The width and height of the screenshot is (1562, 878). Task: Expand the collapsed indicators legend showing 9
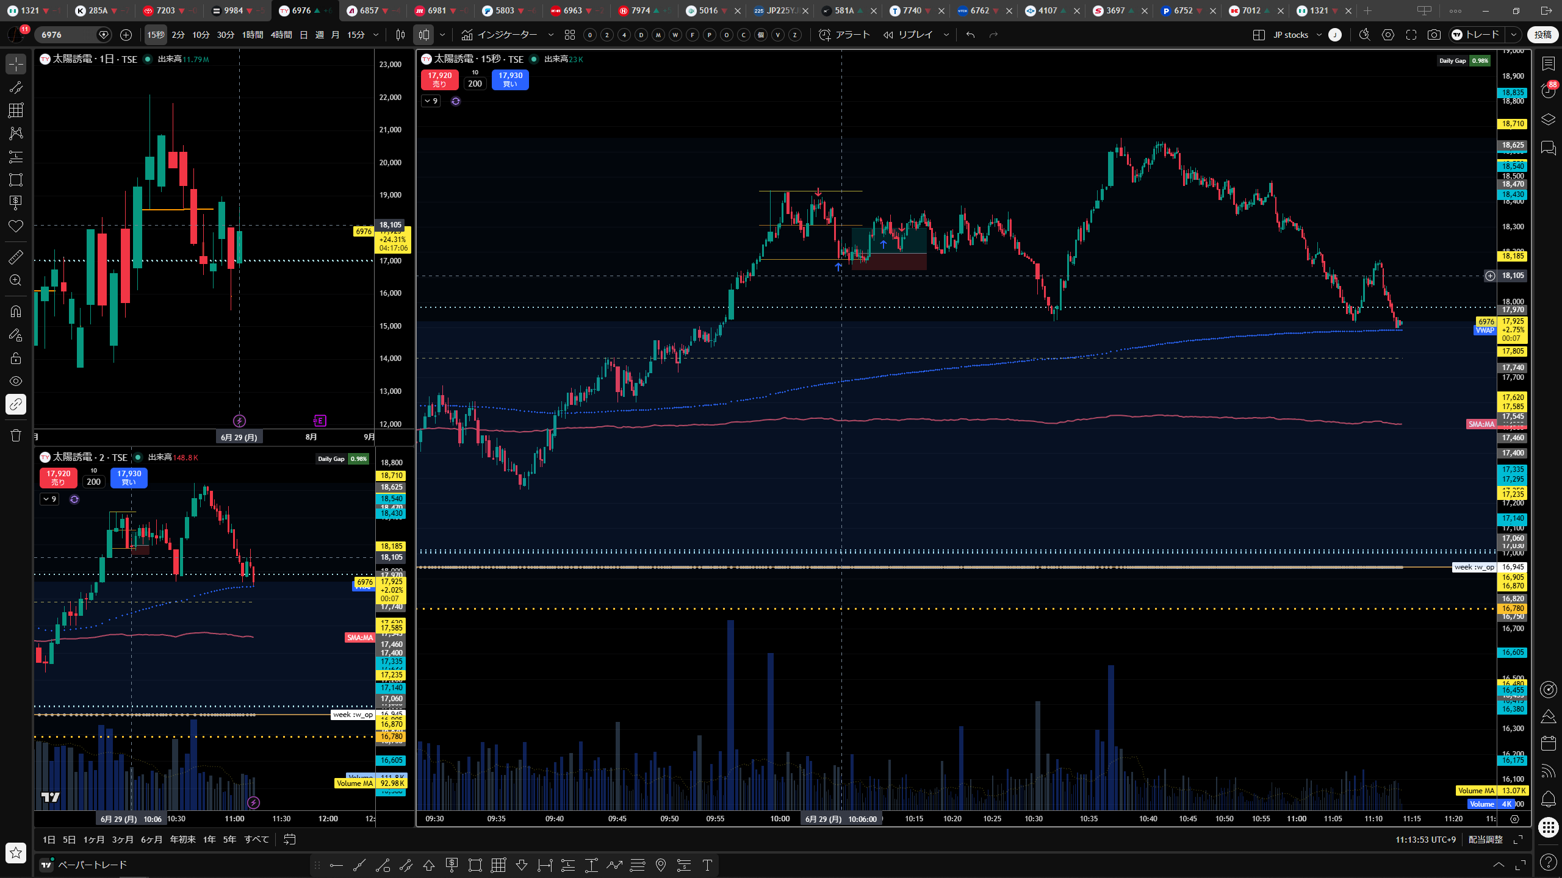click(x=431, y=101)
